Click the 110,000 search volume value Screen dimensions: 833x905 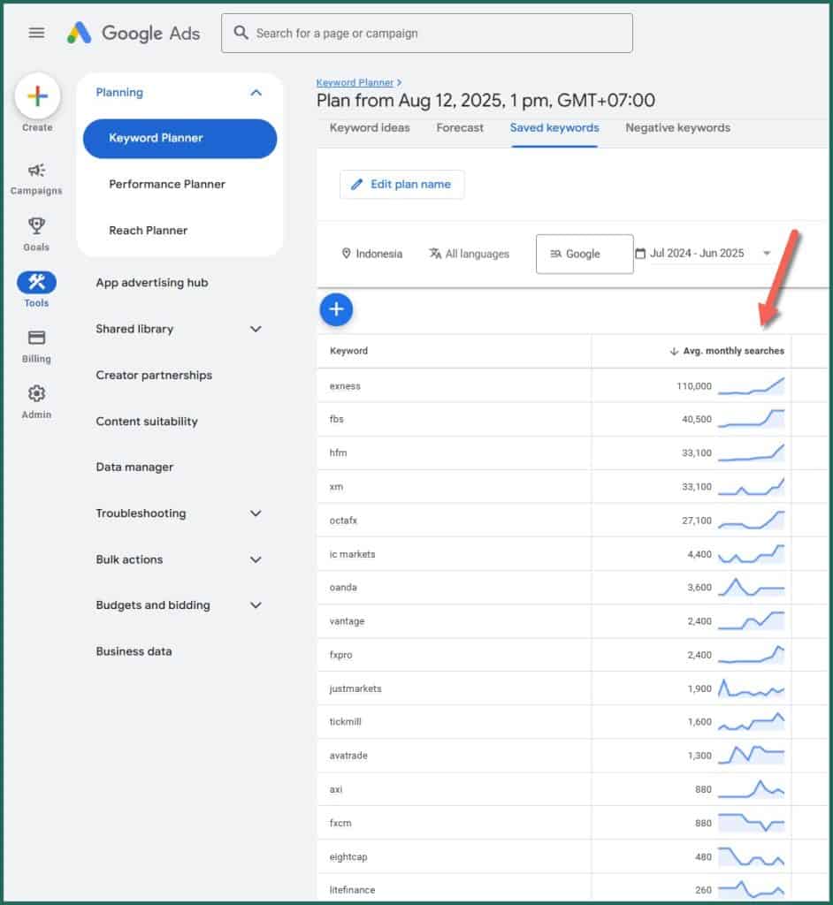(x=694, y=385)
